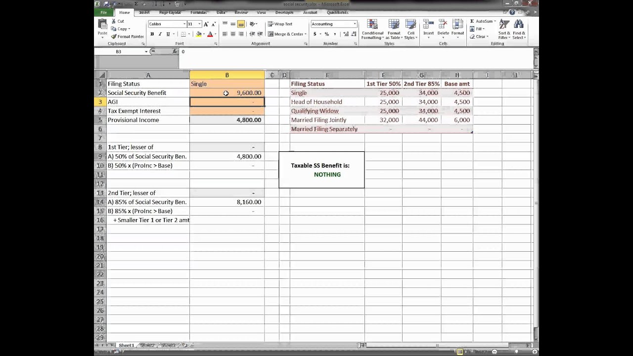Image resolution: width=633 pixels, height=356 pixels.
Task: Switch to the Data tab
Action: pyautogui.click(x=221, y=12)
